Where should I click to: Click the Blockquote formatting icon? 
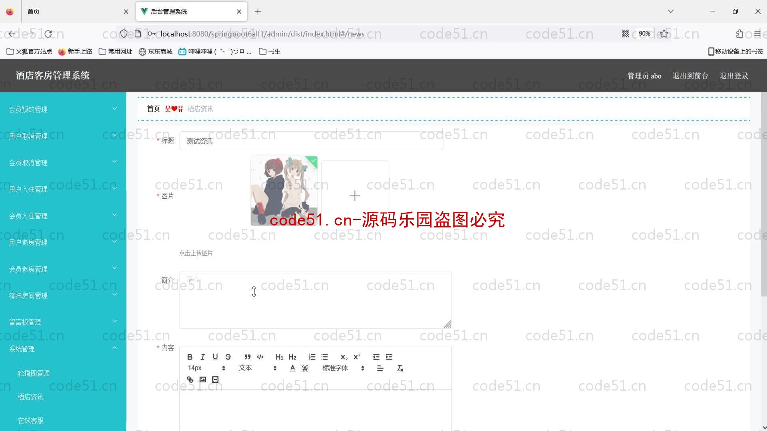pos(248,357)
